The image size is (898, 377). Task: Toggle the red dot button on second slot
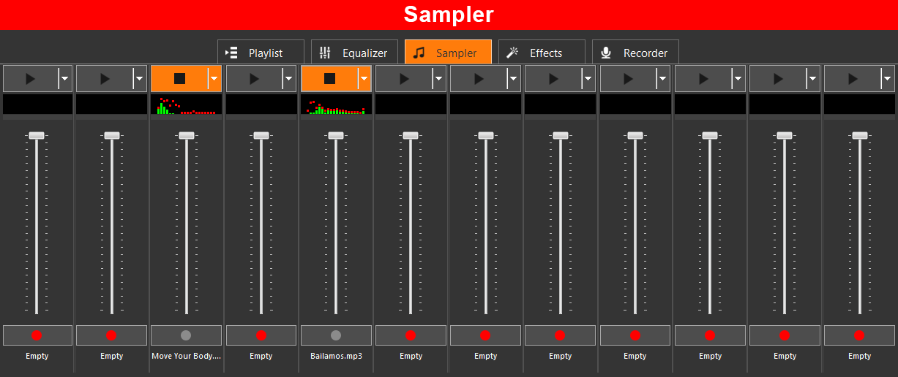point(111,335)
